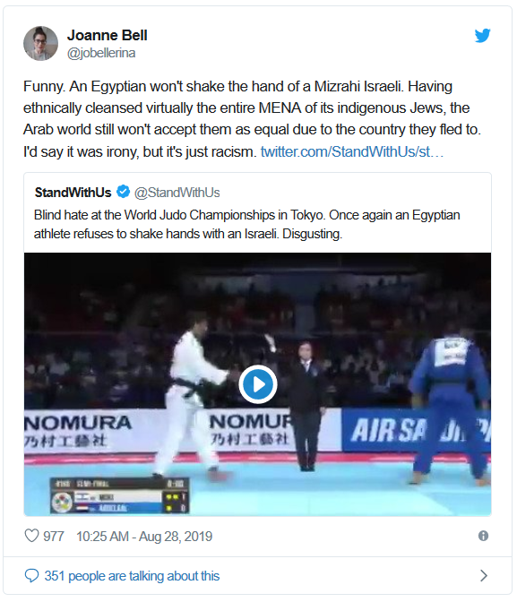The width and height of the screenshot is (517, 602).
Task: Open Joanne Bell's profile picture
Action: (40, 43)
